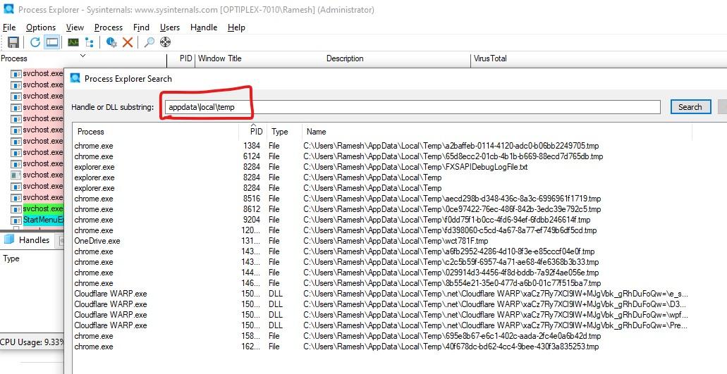Click the Window Title column header
The image size is (727, 374).
[x=220, y=58]
